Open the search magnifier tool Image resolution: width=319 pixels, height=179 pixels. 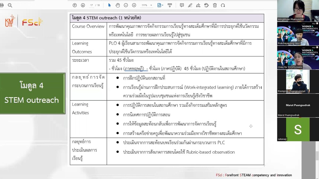(9, 5)
